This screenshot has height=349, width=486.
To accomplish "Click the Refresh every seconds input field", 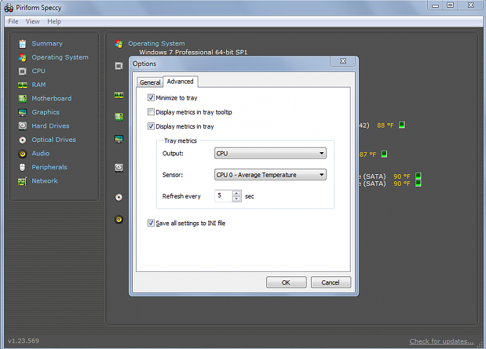I will (223, 196).
